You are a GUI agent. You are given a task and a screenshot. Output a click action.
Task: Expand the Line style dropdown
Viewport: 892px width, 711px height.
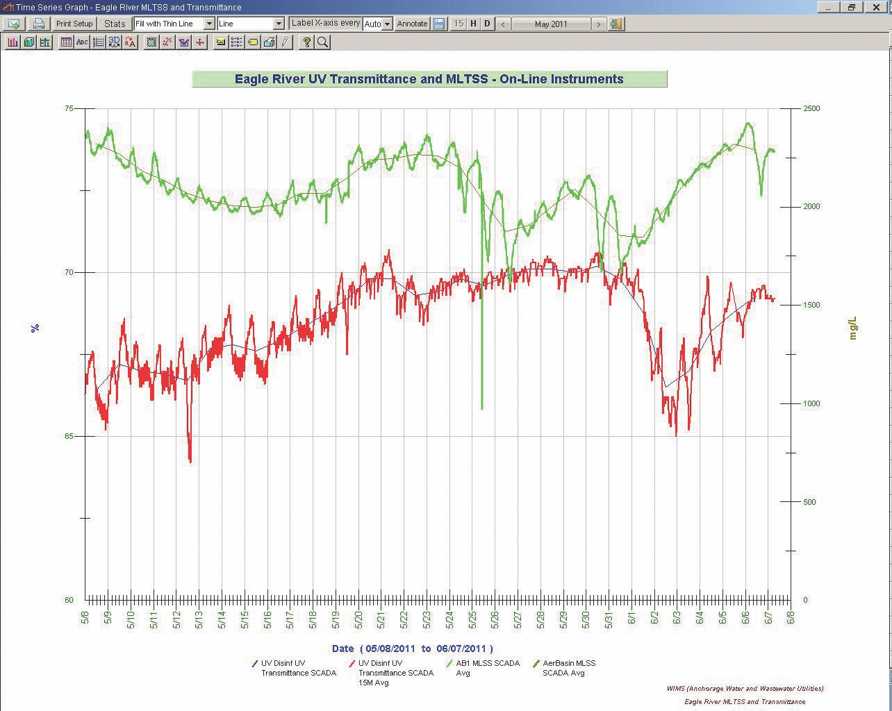[279, 24]
